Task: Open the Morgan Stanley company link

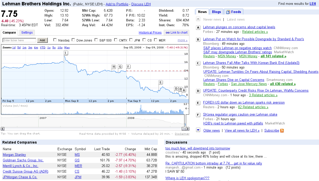Action: point(14,155)
